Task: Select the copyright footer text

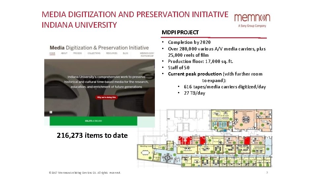Action: [x=85, y=173]
